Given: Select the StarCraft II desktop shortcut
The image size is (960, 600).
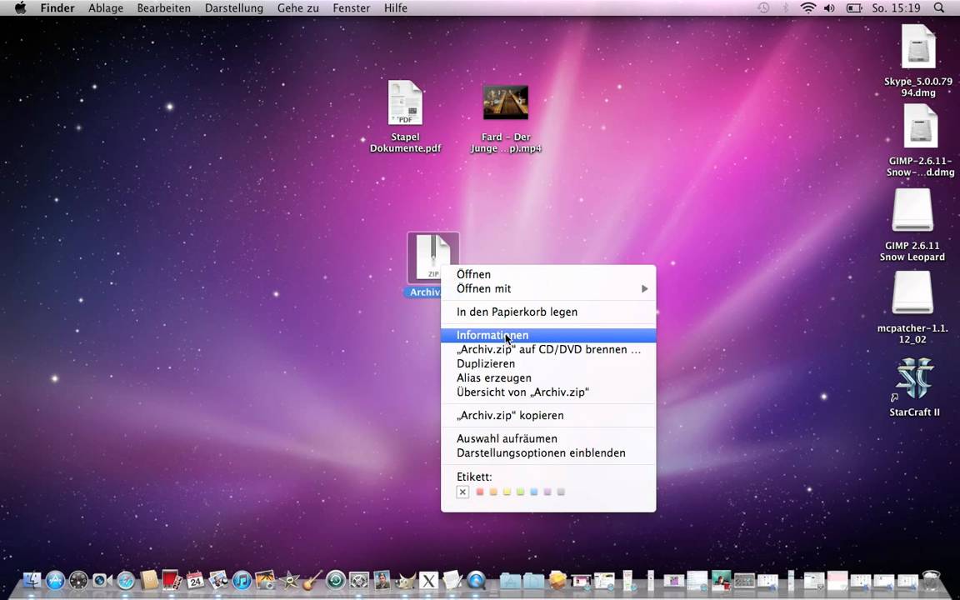Looking at the screenshot, I should (914, 387).
